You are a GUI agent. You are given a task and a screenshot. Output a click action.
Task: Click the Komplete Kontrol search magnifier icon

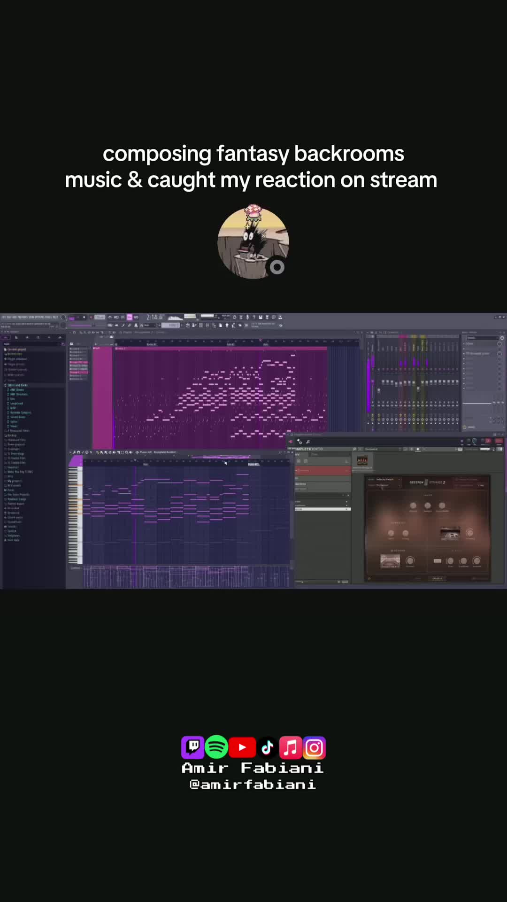(x=354, y=449)
